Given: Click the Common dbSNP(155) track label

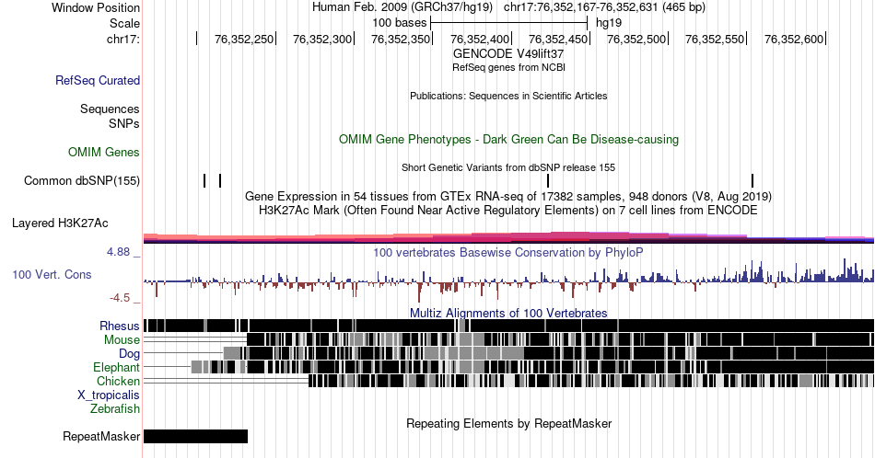Looking at the screenshot, I should pos(82,180).
